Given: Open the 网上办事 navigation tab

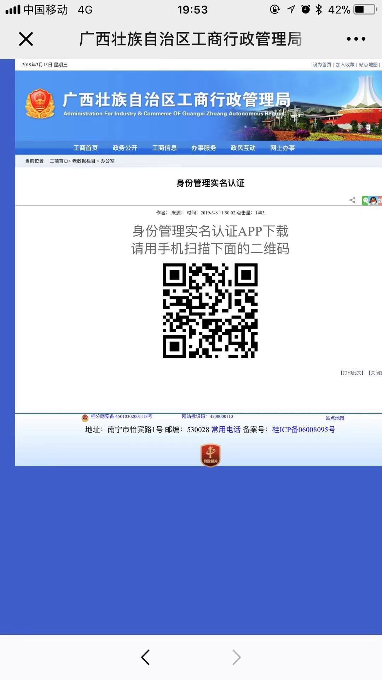Looking at the screenshot, I should point(282,148).
